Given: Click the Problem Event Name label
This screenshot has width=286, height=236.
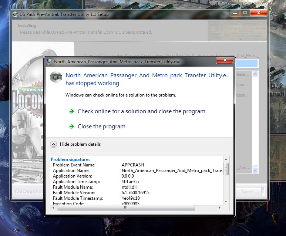Looking at the screenshot, I should click(74, 165).
